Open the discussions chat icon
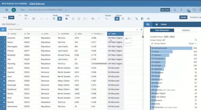Image resolution: width=201 pixels, height=110 pixels. tap(194, 10)
